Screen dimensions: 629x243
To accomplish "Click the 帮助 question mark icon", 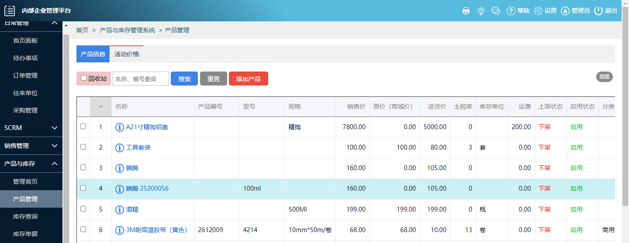I will [x=511, y=11].
